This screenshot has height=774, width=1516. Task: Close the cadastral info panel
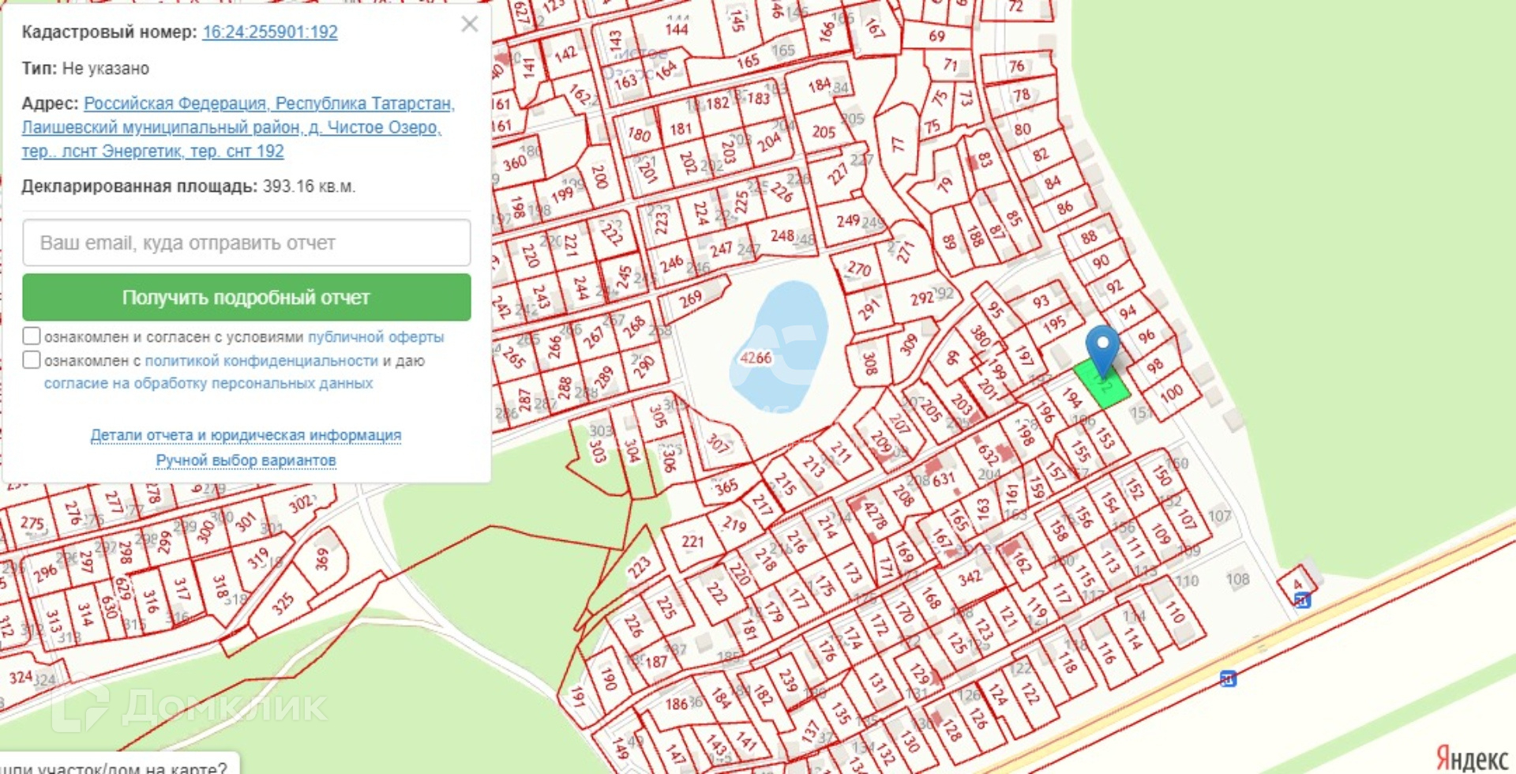(470, 24)
